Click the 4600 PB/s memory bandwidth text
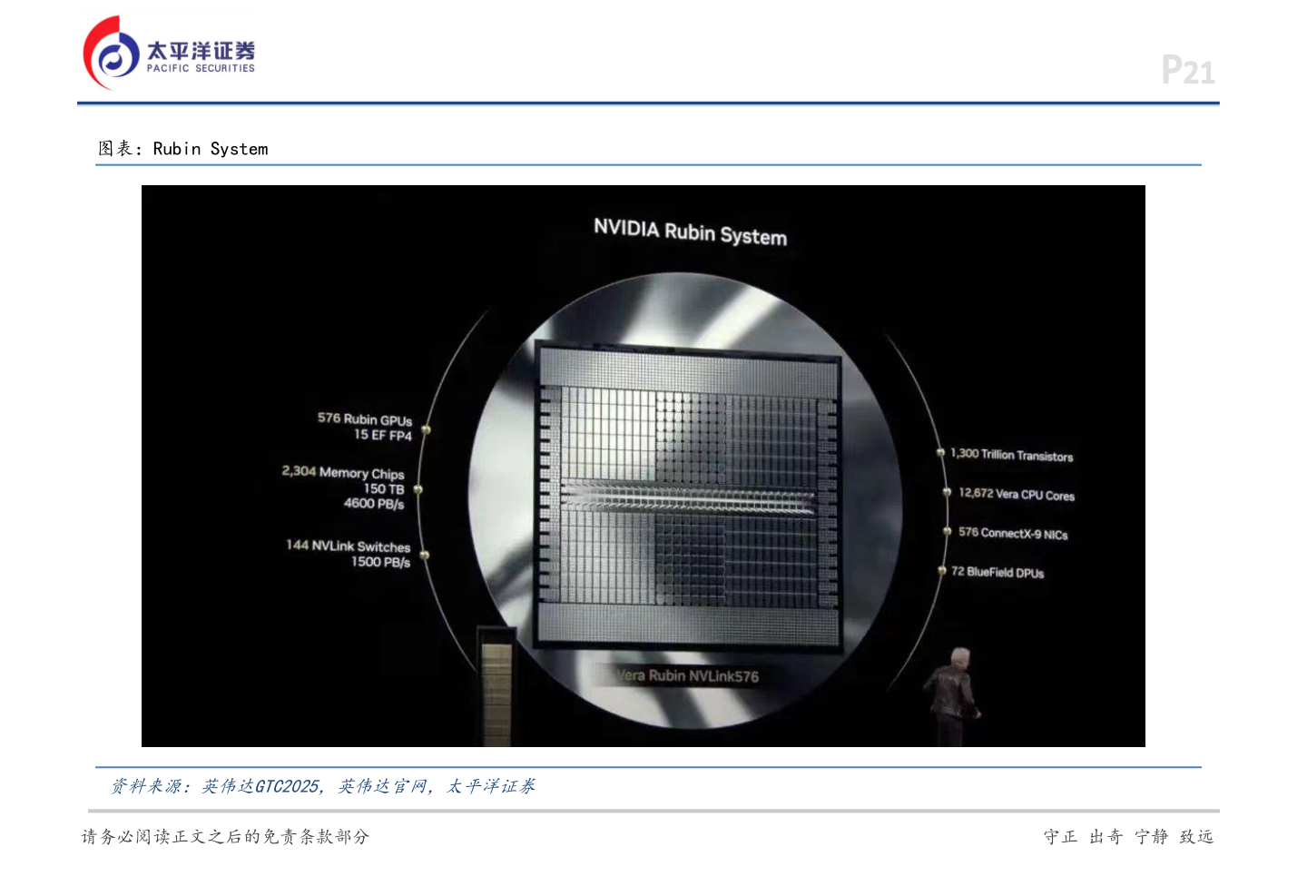 374,504
